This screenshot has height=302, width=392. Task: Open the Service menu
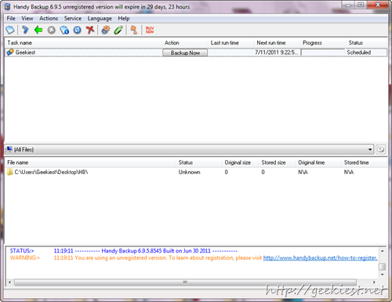[x=73, y=19]
